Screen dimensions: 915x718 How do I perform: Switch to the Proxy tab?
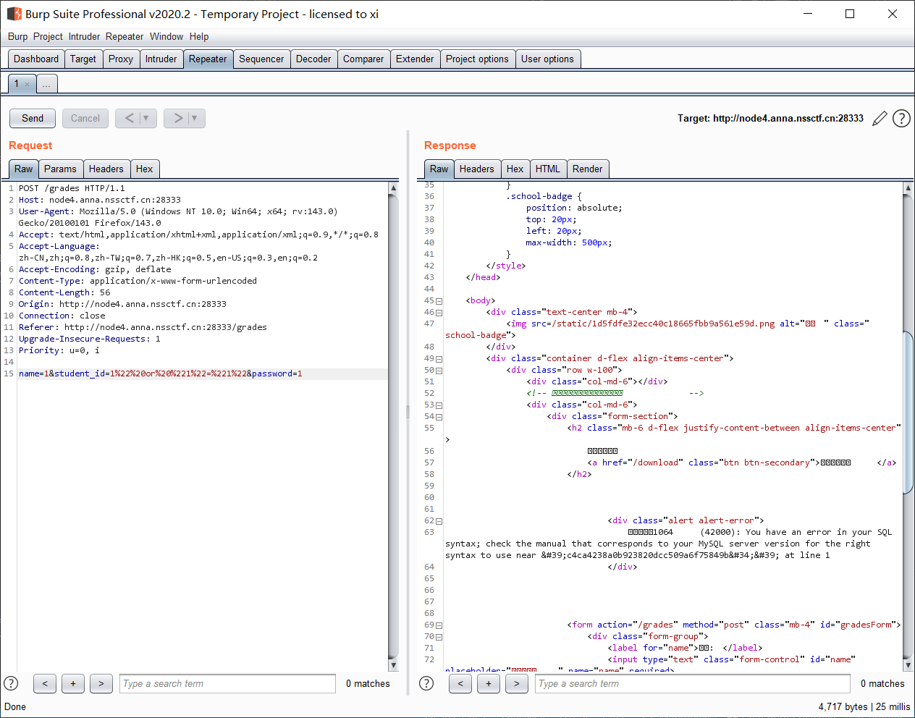pos(120,59)
